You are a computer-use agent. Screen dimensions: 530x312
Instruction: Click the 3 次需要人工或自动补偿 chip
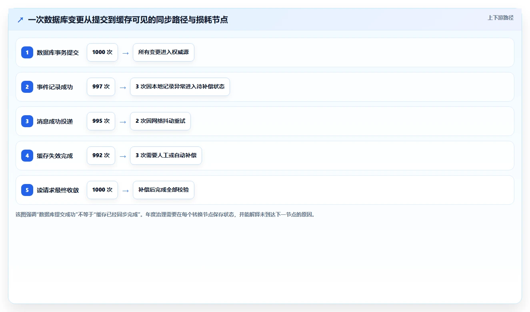pyautogui.click(x=166, y=156)
